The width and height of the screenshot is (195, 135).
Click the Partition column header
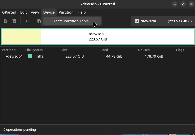[9, 50]
